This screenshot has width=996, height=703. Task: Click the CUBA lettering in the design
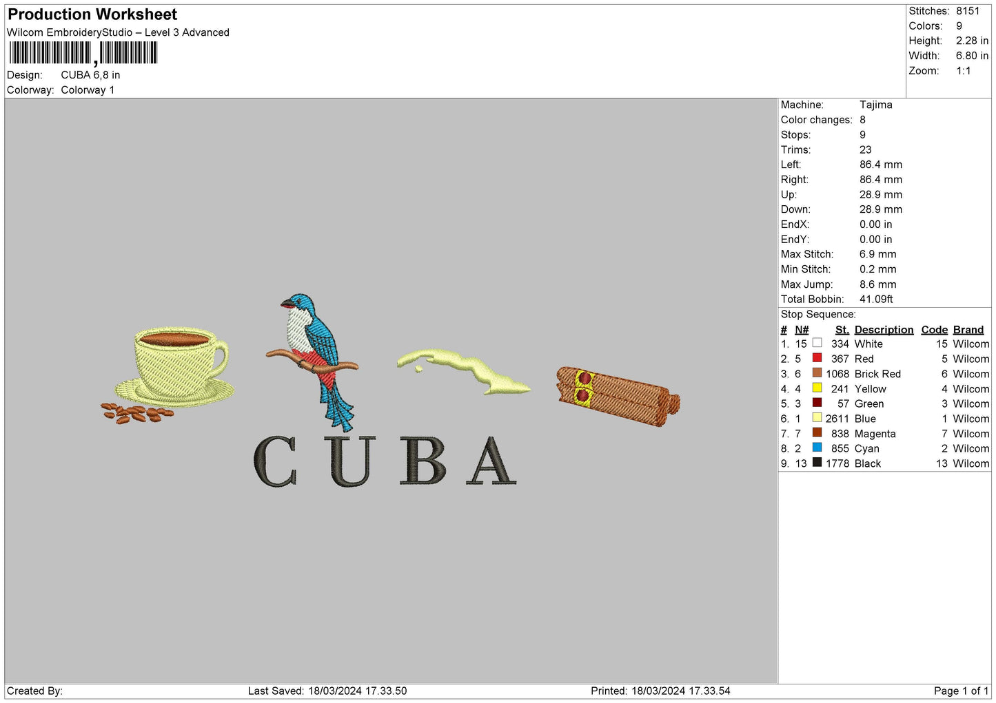click(385, 461)
